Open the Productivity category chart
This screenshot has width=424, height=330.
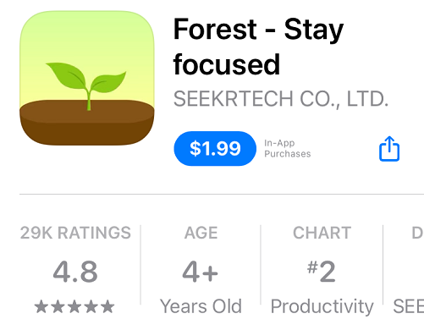[x=322, y=307]
